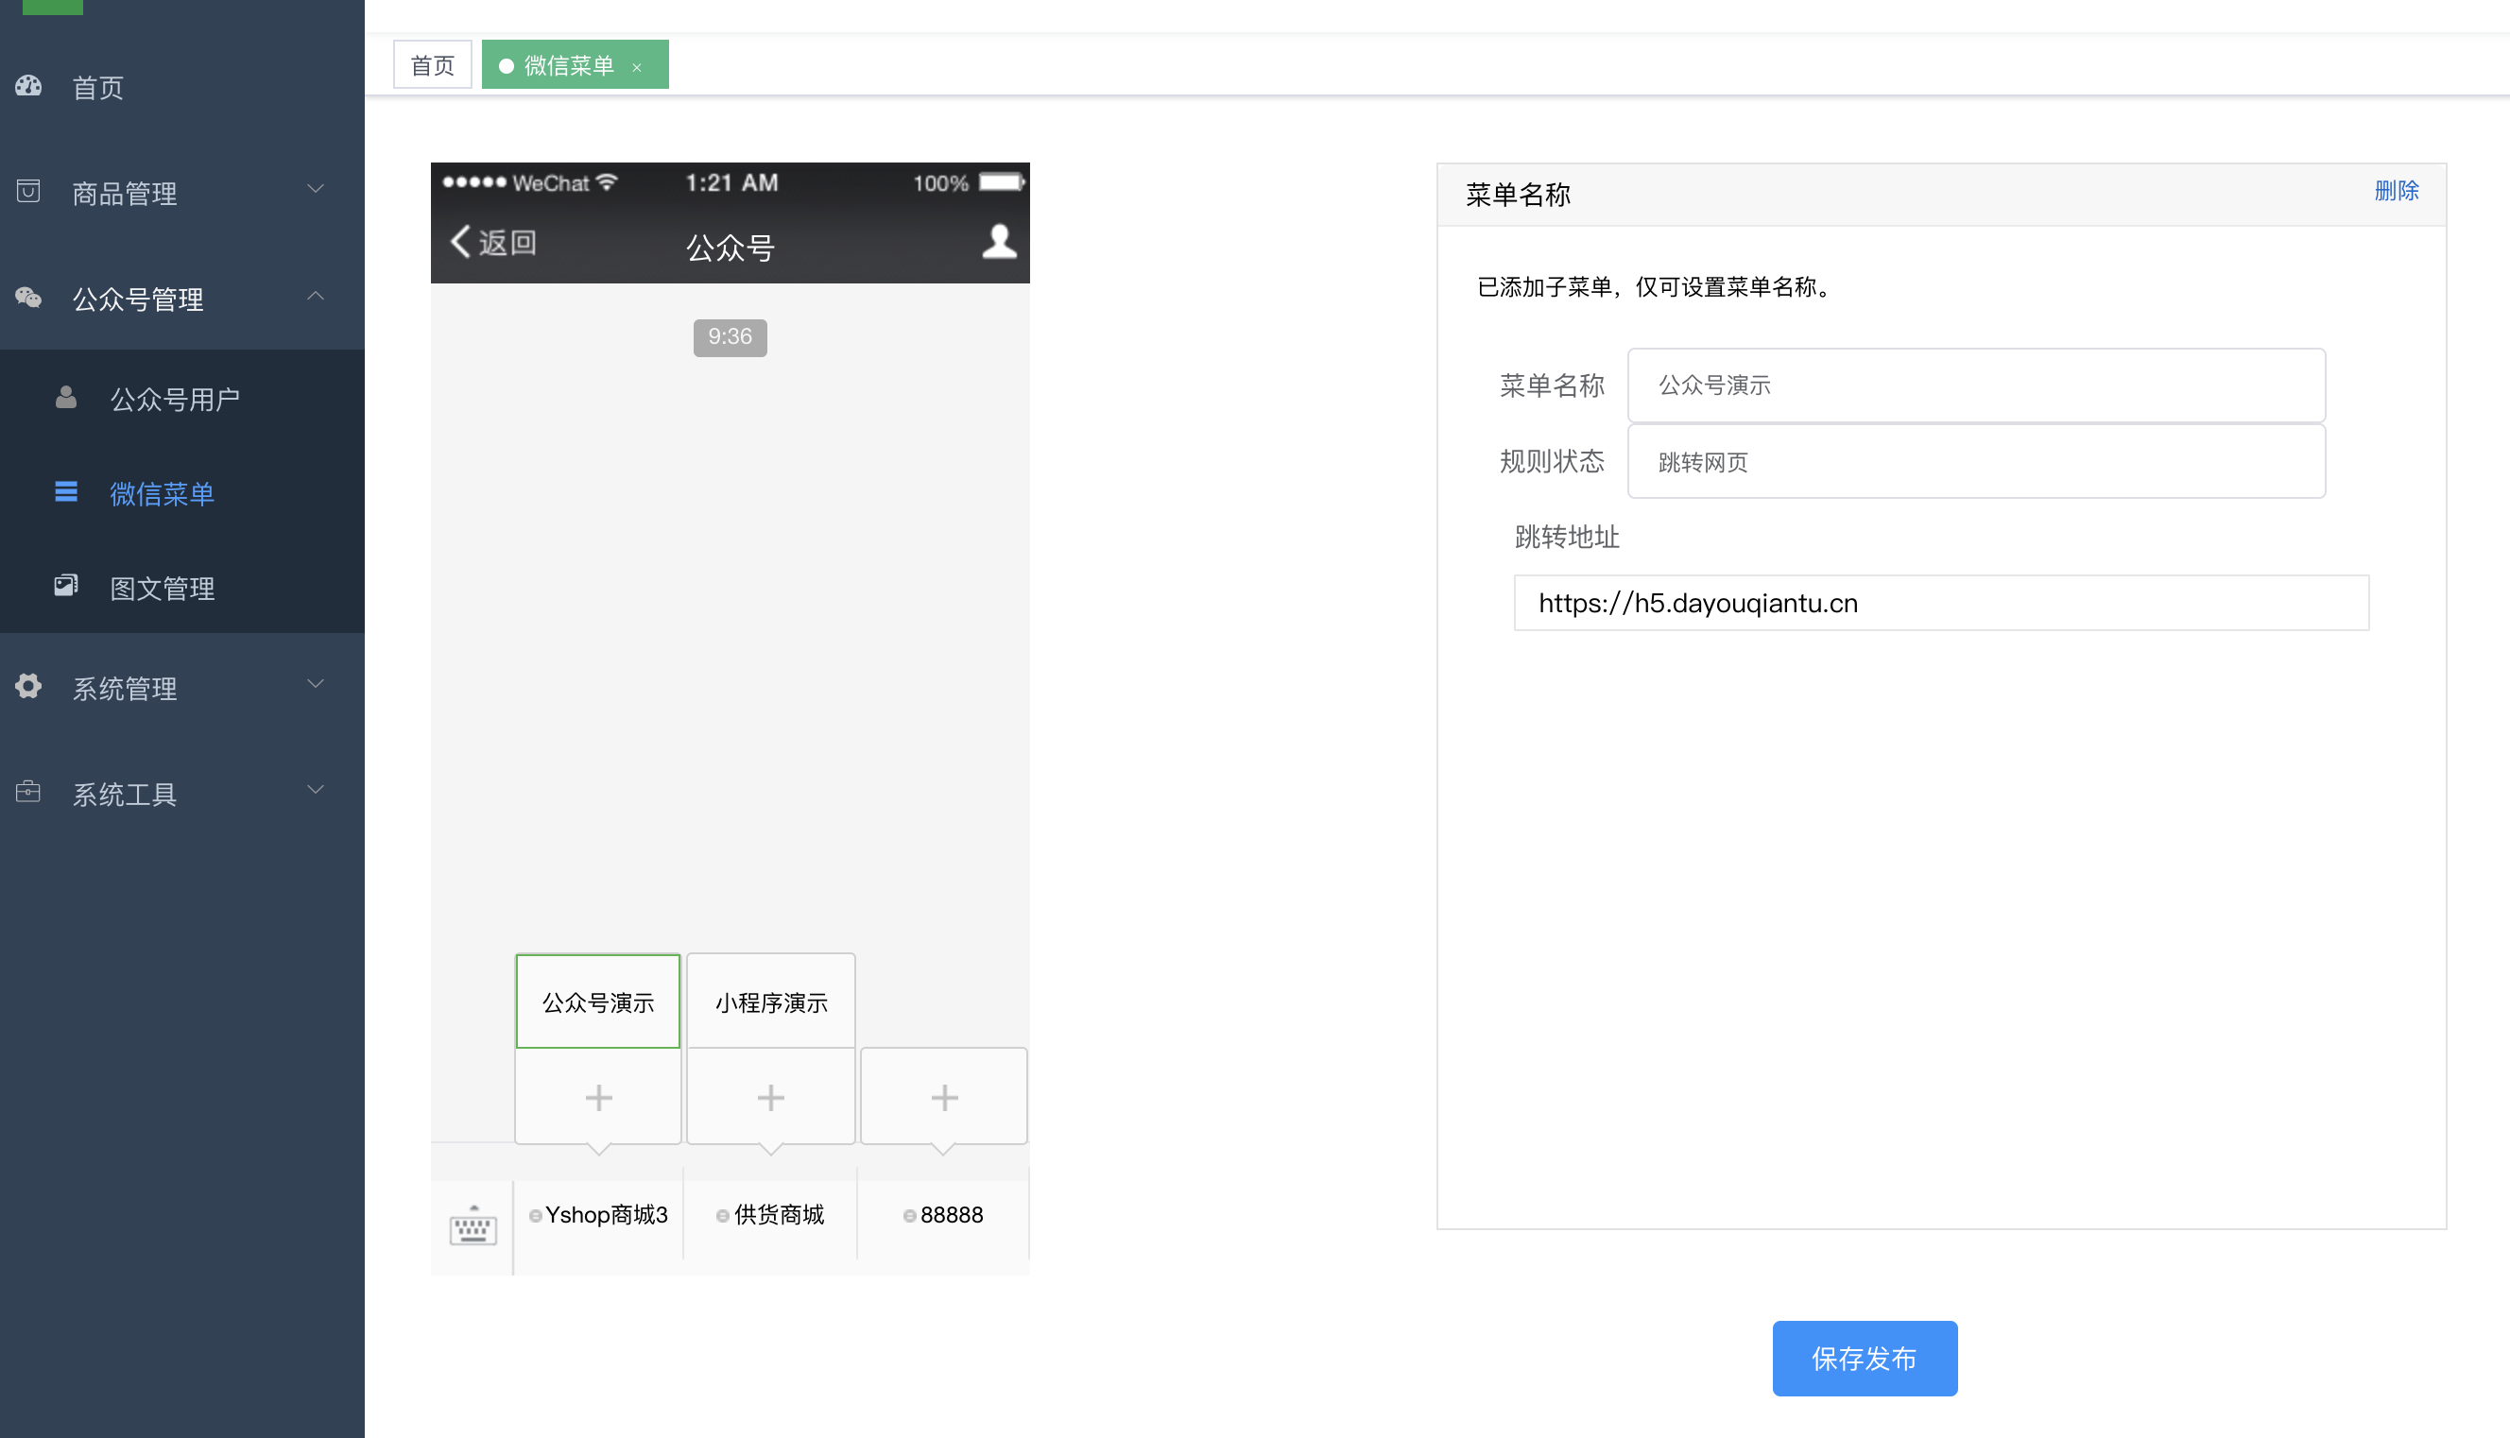The image size is (2510, 1438).
Task: Click the 删除 link
Action: click(2397, 191)
